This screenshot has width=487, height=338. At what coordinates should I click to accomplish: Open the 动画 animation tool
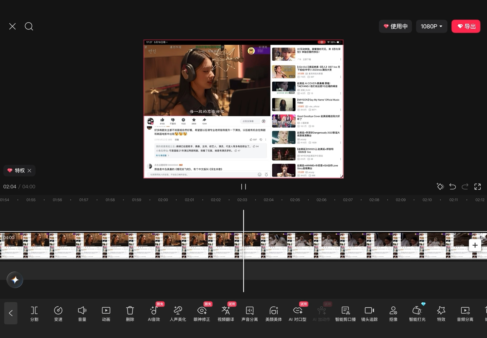click(x=106, y=314)
